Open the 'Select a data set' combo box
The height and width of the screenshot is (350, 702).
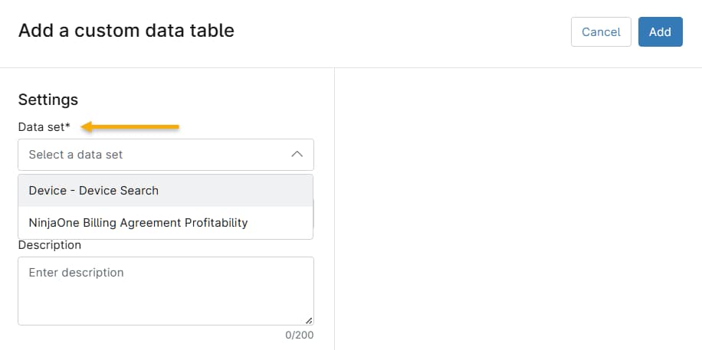[x=153, y=155]
